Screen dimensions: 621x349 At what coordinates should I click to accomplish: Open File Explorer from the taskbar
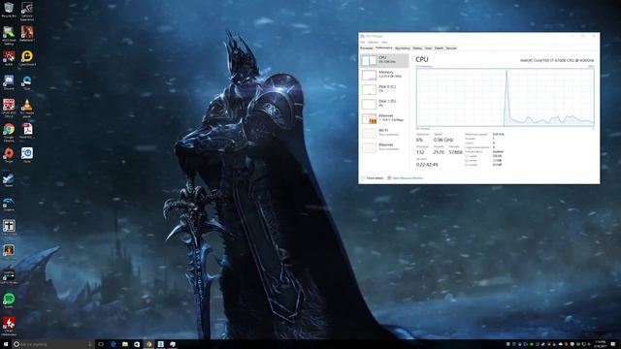point(125,344)
